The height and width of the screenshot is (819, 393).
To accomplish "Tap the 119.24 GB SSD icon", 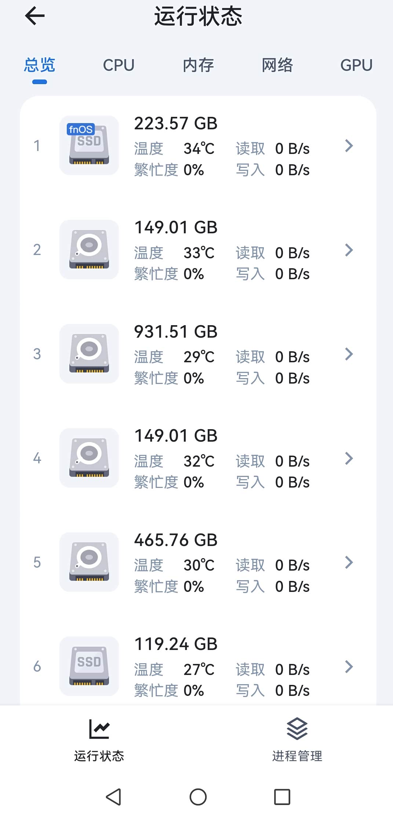I will 89,666.
